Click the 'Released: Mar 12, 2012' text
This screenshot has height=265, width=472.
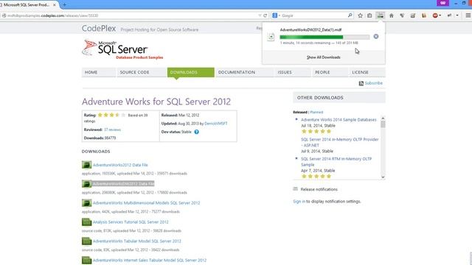(180, 115)
